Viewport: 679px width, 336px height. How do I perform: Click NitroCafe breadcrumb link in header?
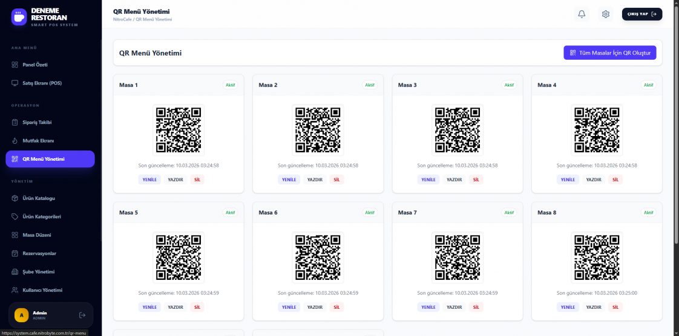[123, 19]
